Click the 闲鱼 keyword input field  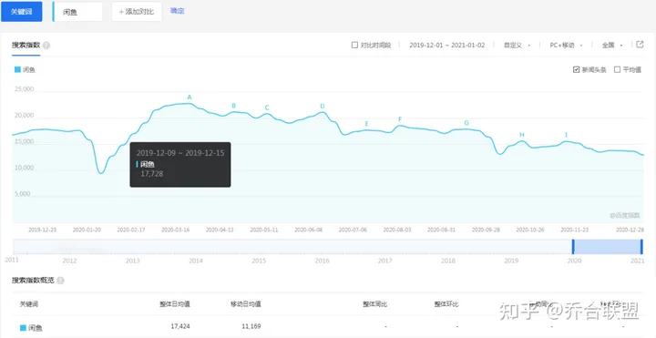[x=77, y=12]
